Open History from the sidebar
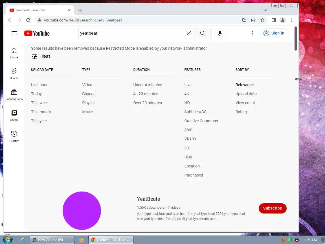 [14, 136]
